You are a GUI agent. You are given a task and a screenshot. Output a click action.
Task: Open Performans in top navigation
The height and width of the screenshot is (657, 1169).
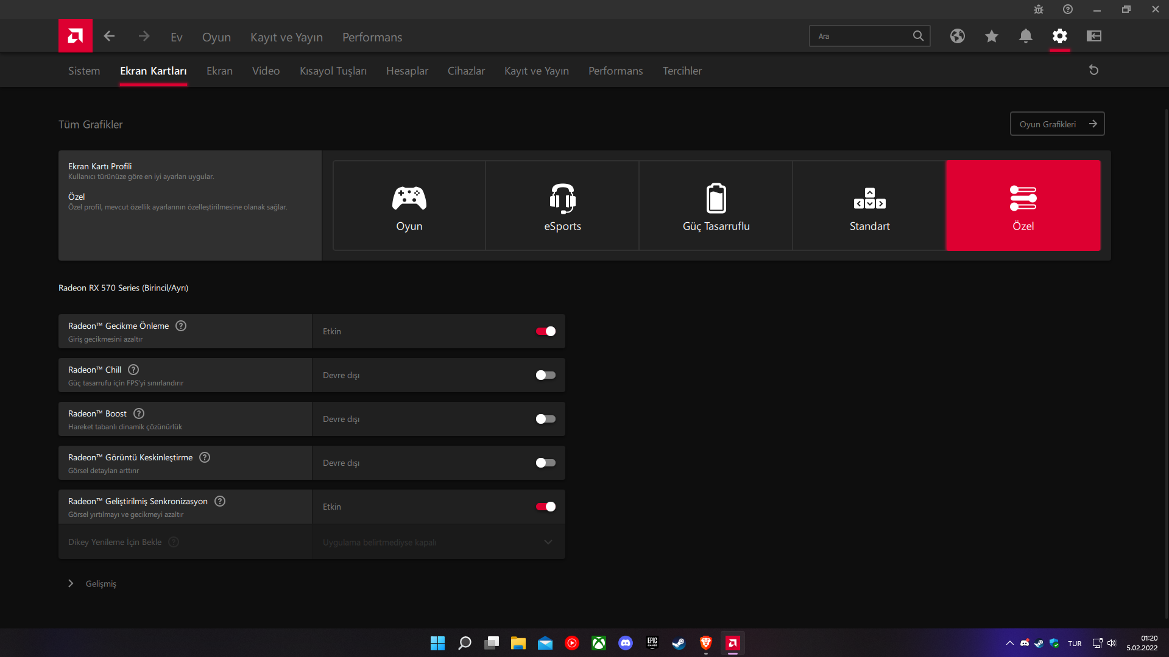[x=372, y=37]
